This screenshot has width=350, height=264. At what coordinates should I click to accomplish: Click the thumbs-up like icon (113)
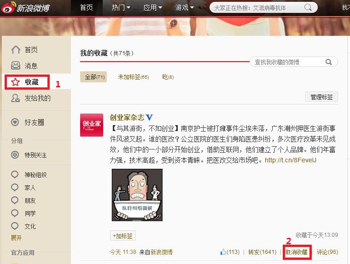[223, 252]
